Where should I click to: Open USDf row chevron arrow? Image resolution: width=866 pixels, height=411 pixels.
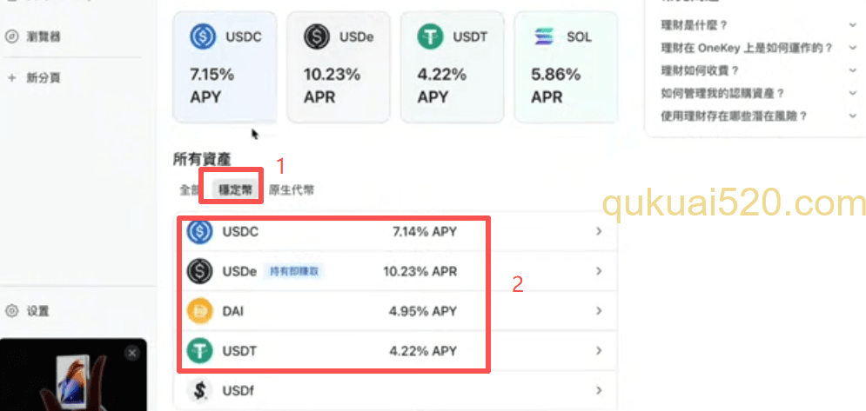click(599, 391)
